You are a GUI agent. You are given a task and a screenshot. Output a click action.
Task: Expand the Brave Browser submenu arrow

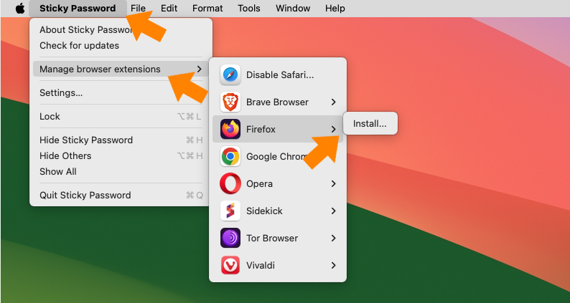[x=333, y=102]
